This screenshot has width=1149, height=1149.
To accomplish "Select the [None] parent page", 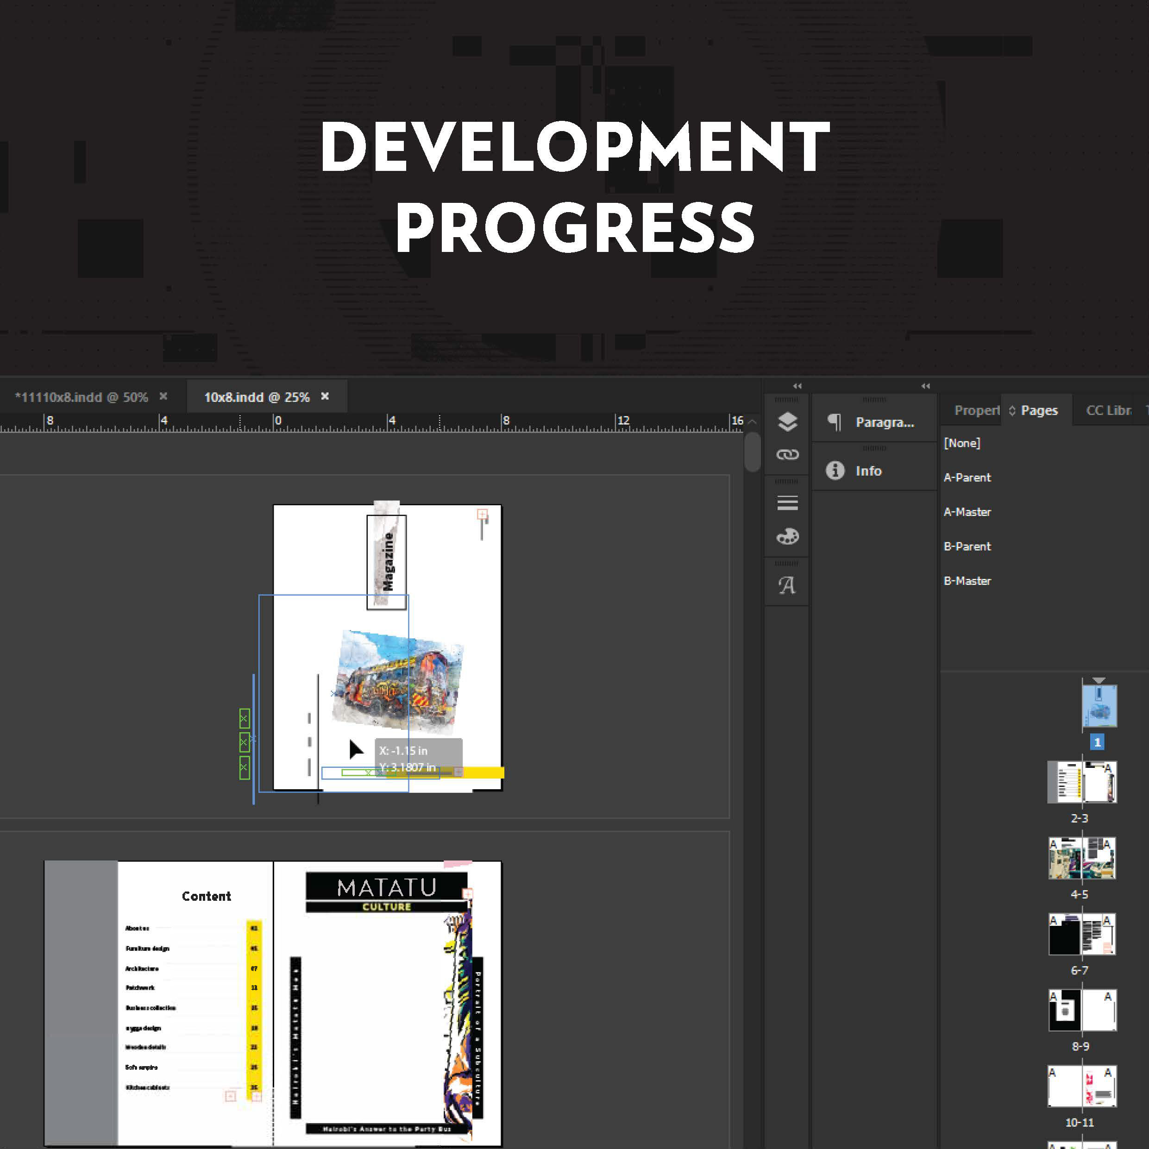I will coord(961,443).
